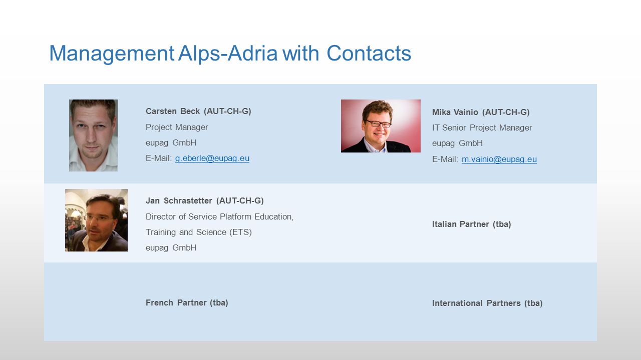This screenshot has width=641, height=360.
Task: Select the International Partners (tba) text
Action: pos(487,303)
